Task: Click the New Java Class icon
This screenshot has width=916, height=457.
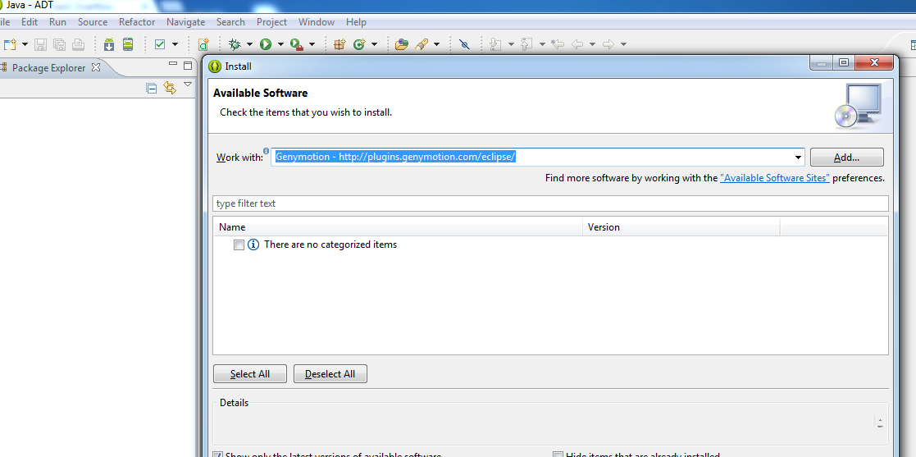Action: 358,44
